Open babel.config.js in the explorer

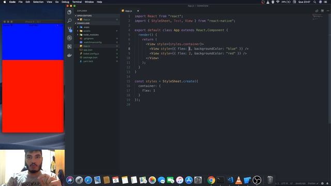pos(91,54)
